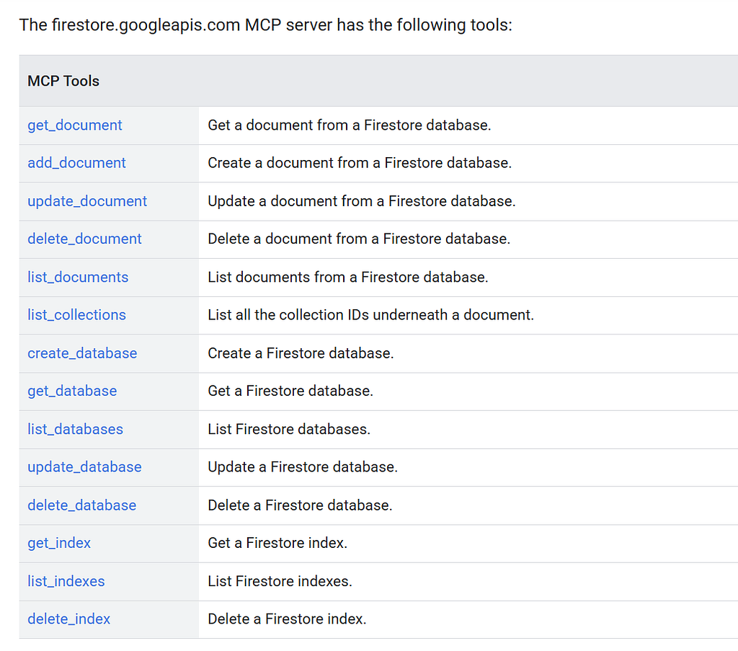The width and height of the screenshot is (738, 651).
Task: Click 'List all the collection IDs underneath a document.'
Action: [371, 315]
